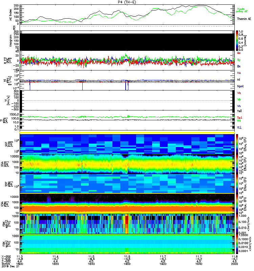The width and height of the screenshot is (254, 271).
Task: Click the 1840 time tick label
Action: 91,264
